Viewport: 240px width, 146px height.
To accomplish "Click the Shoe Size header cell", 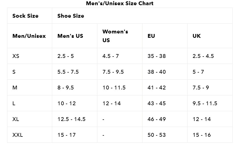I will [71, 16].
